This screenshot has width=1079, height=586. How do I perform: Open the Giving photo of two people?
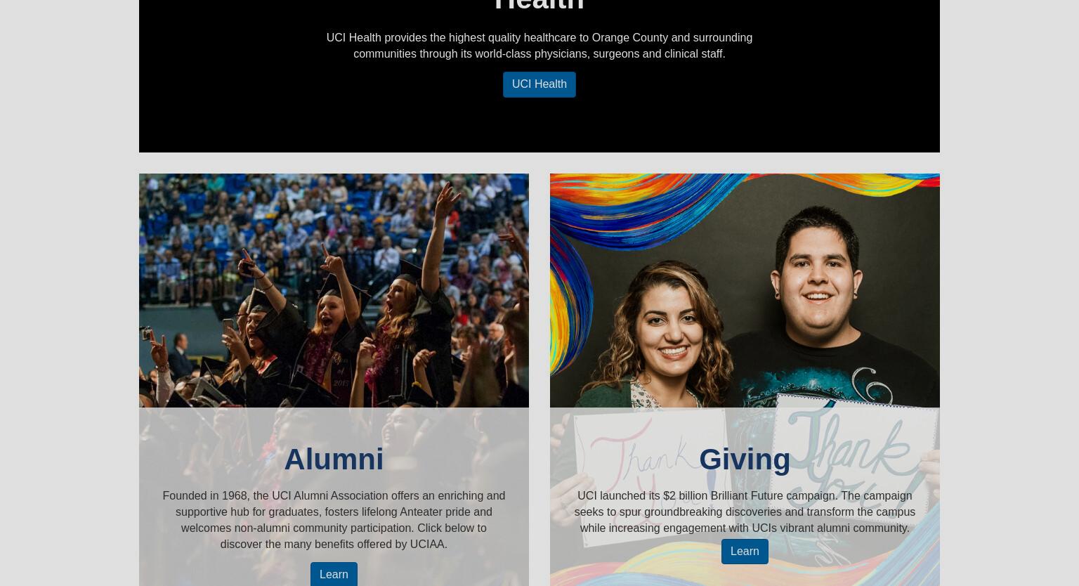point(745,290)
